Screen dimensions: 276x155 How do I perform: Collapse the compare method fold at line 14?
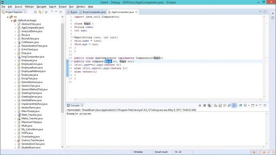pos(72,61)
